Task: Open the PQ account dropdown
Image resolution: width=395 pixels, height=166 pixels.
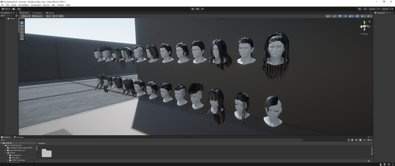Action: click(x=6, y=9)
